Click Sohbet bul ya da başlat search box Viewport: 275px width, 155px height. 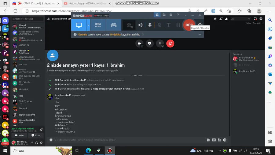click(x=28, y=19)
